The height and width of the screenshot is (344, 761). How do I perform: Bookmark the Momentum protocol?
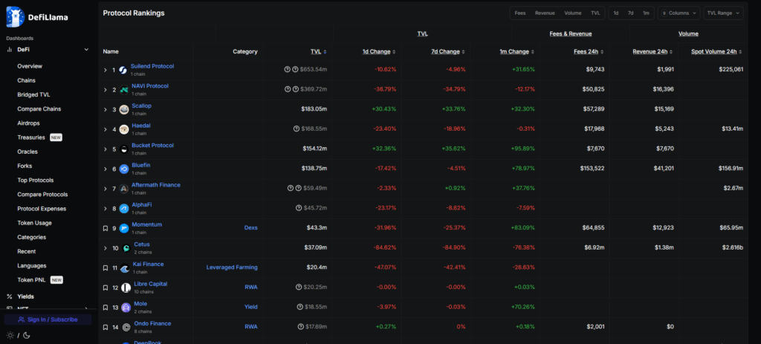click(x=106, y=228)
